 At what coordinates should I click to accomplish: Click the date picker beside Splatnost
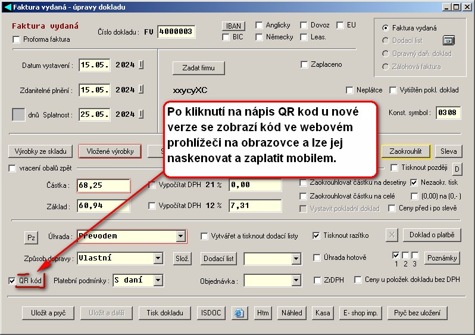(141, 114)
